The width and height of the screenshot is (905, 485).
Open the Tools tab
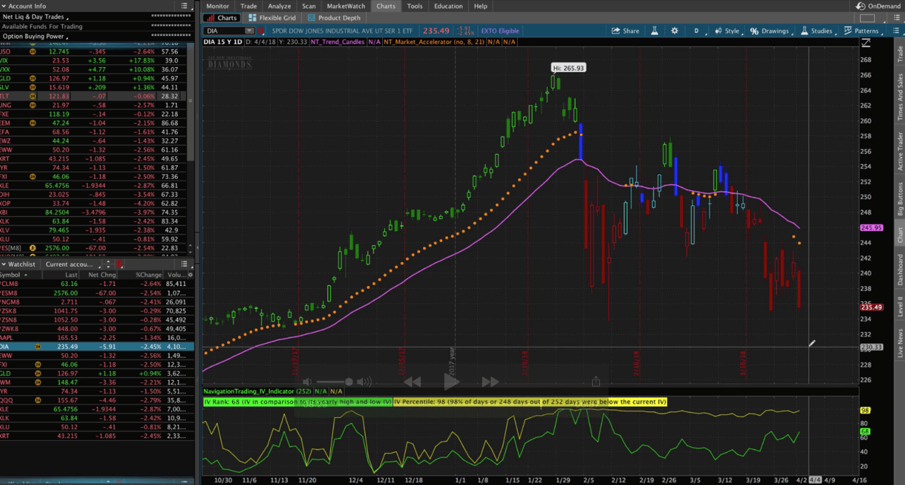[414, 6]
